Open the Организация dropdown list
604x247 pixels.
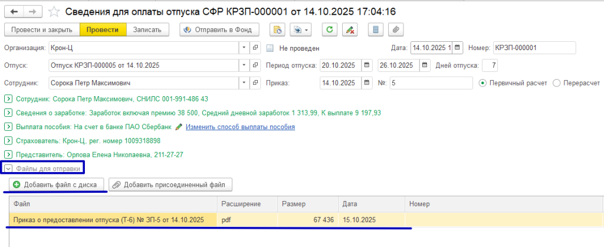click(x=244, y=48)
